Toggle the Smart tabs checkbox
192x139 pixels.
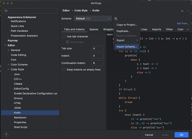coord(67,42)
